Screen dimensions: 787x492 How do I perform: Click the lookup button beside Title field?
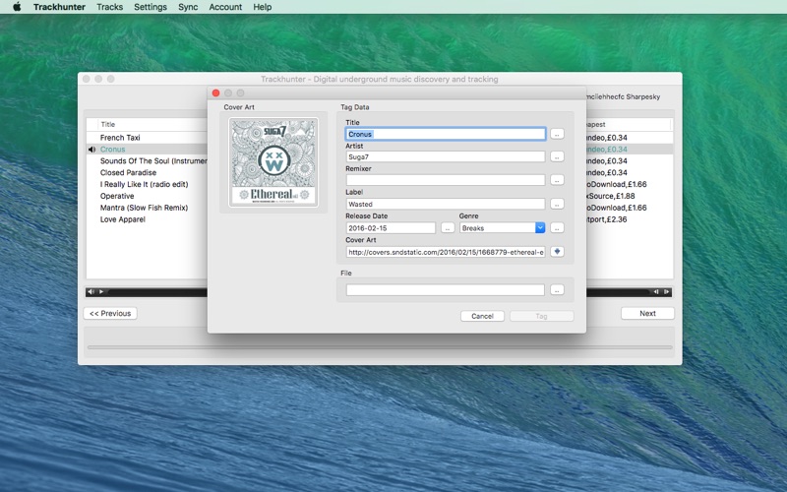click(x=557, y=134)
